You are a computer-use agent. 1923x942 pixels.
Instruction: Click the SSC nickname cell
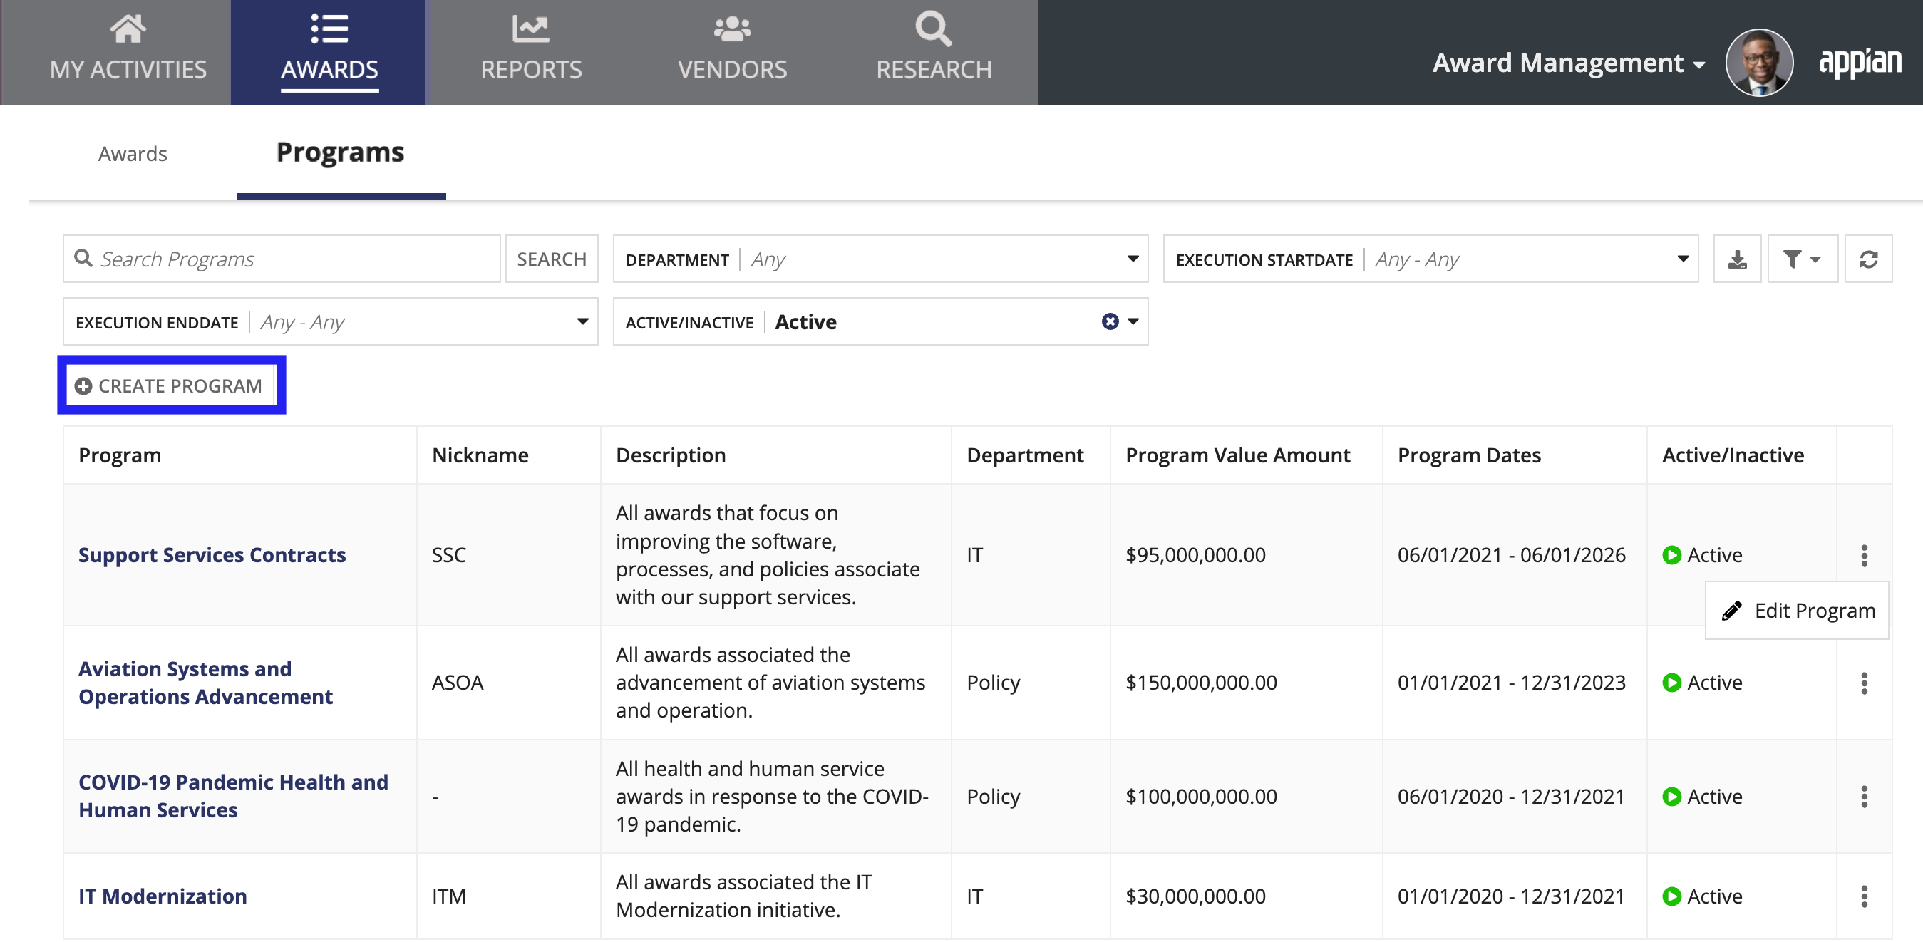(x=448, y=554)
